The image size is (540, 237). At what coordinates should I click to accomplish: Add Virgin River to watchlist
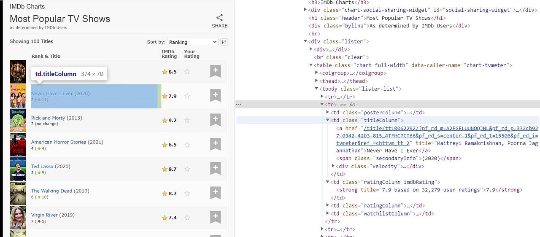(x=215, y=217)
